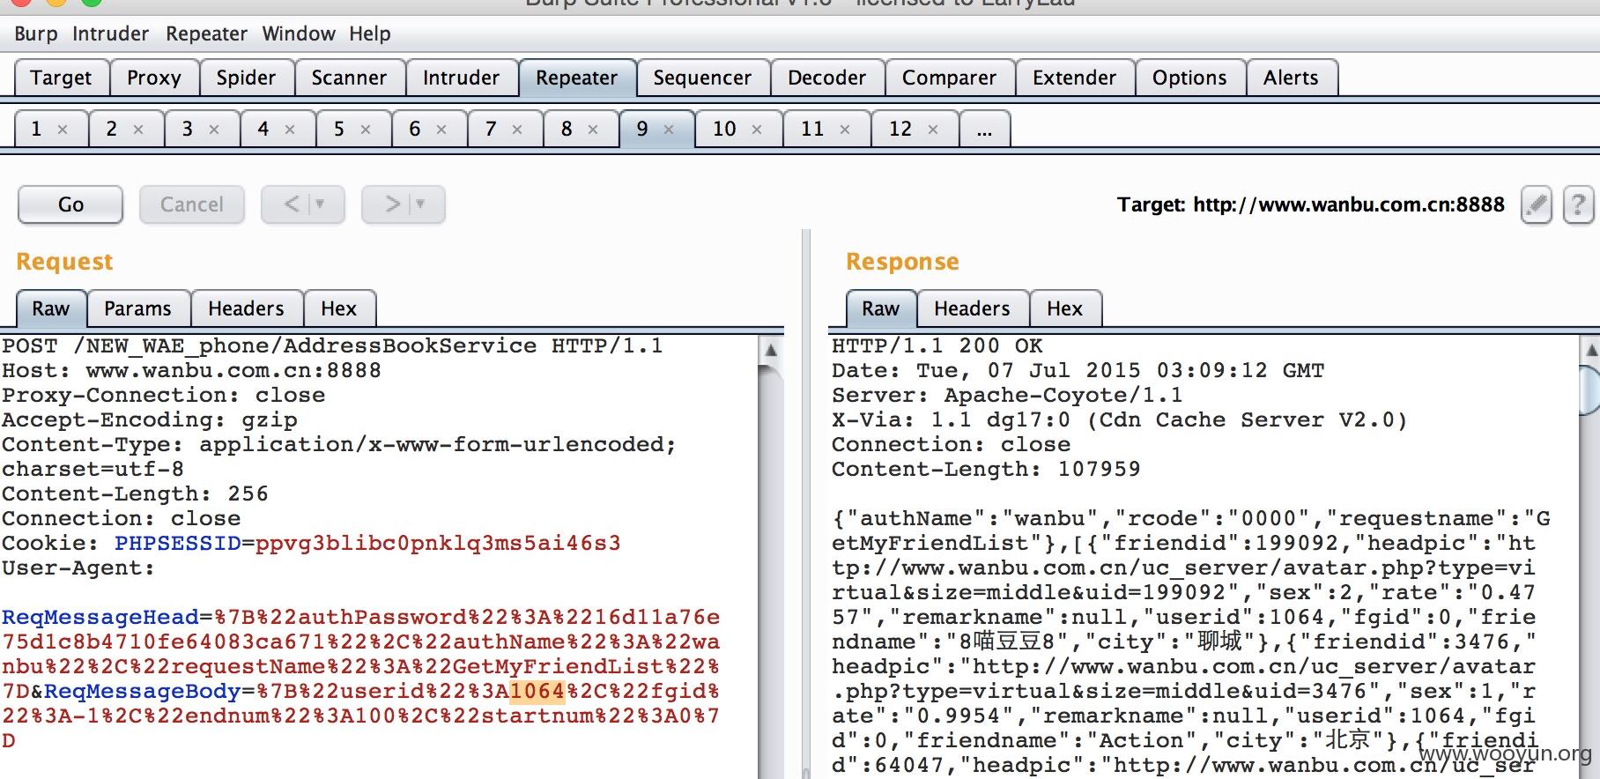Switch to the Extender tab
Image resolution: width=1600 pixels, height=779 pixels.
coord(1074,78)
